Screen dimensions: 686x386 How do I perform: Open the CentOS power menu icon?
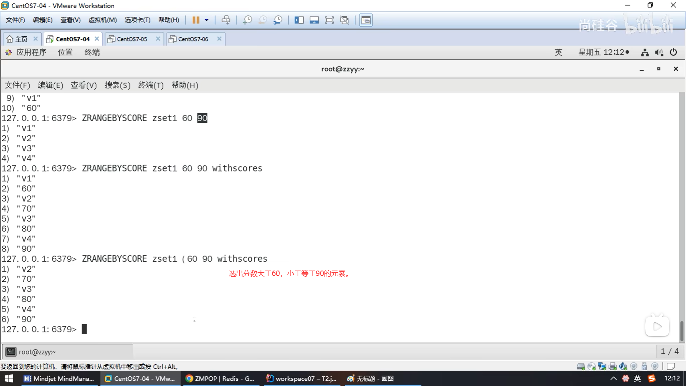pyautogui.click(x=673, y=52)
